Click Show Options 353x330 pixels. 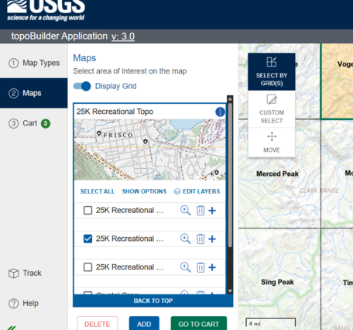[x=144, y=191]
